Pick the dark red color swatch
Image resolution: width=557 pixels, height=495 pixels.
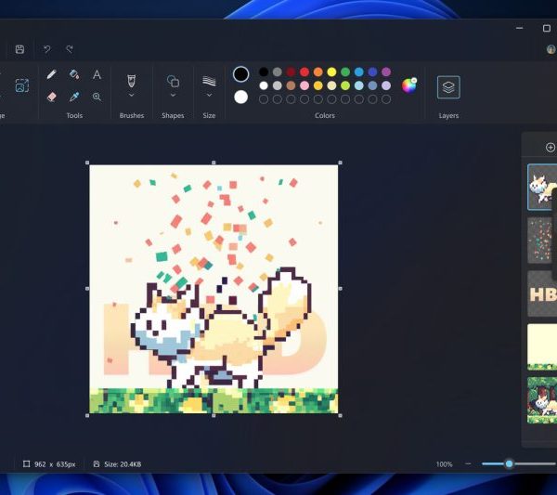tap(291, 72)
